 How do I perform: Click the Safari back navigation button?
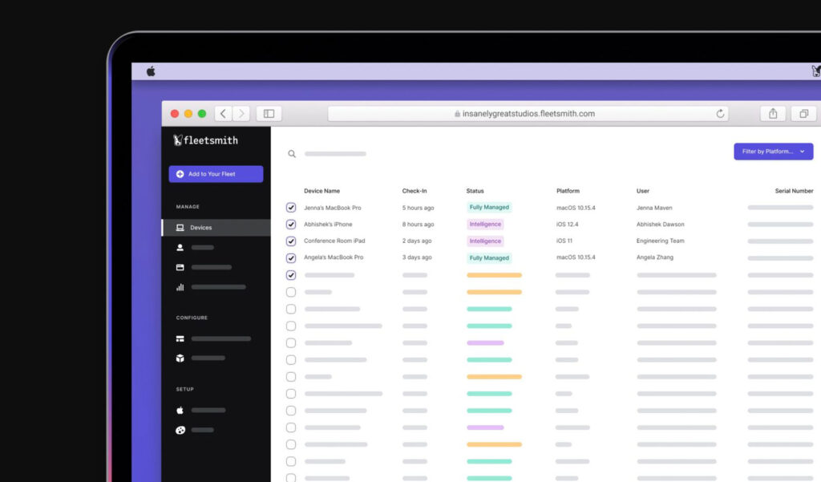point(223,114)
